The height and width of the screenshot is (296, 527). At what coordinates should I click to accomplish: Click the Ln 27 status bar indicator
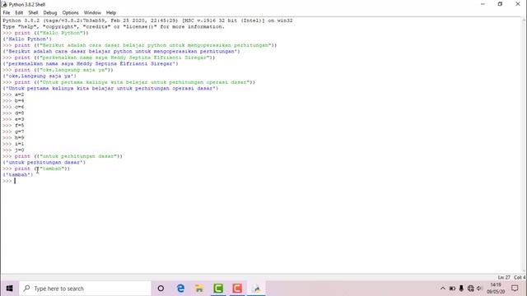[x=504, y=278]
